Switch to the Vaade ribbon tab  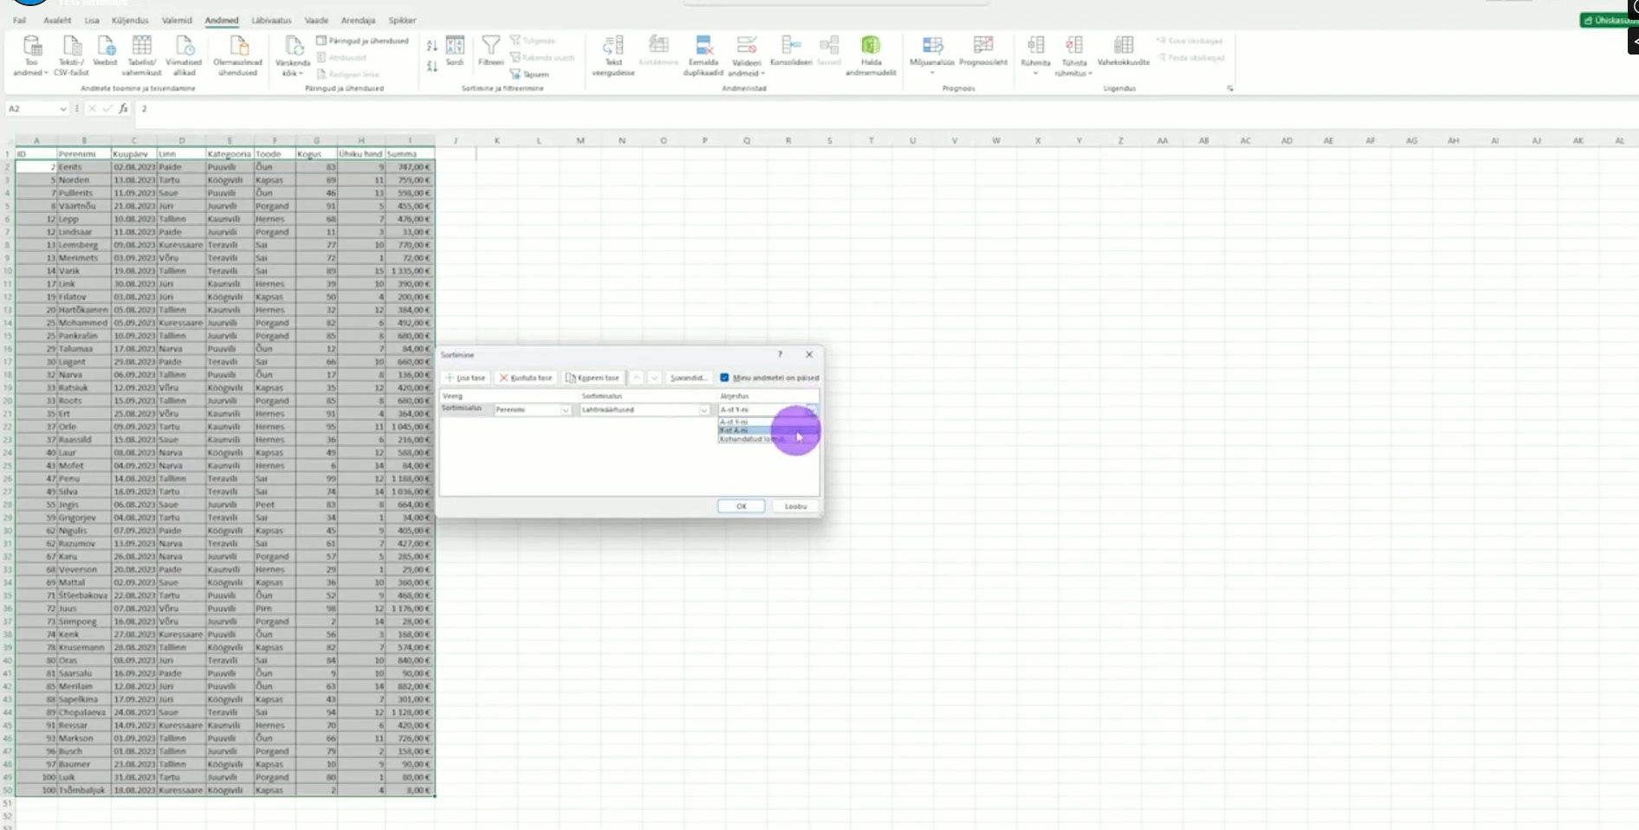[x=316, y=20]
